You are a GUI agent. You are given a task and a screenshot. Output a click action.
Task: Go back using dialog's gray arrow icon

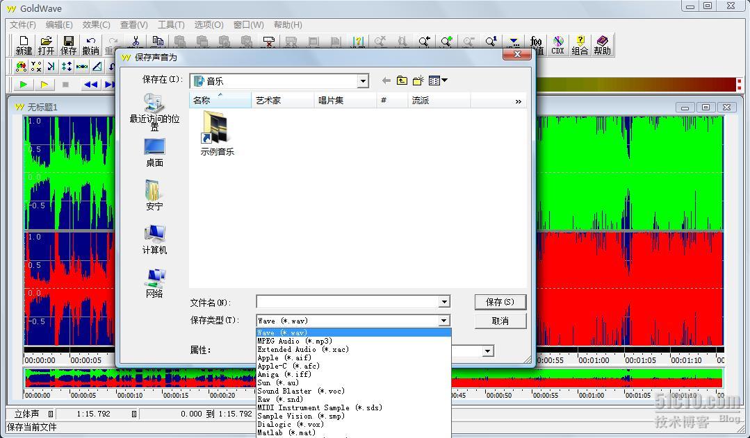(386, 81)
